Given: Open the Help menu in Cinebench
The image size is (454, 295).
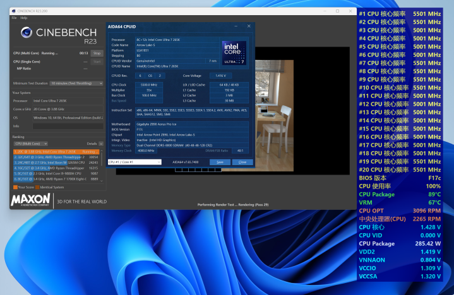Looking at the screenshot, I should 24,18.
